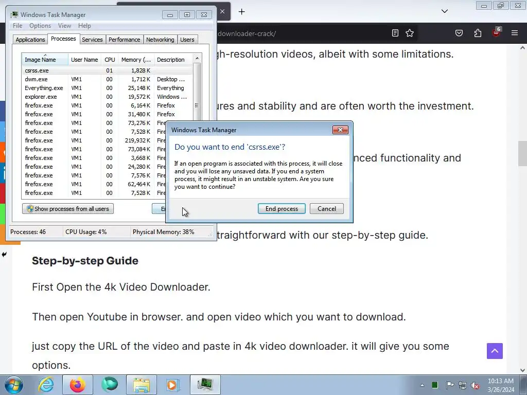Screen dimensions: 527x395
Task: Switch to the Applications tab
Action: [30, 40]
